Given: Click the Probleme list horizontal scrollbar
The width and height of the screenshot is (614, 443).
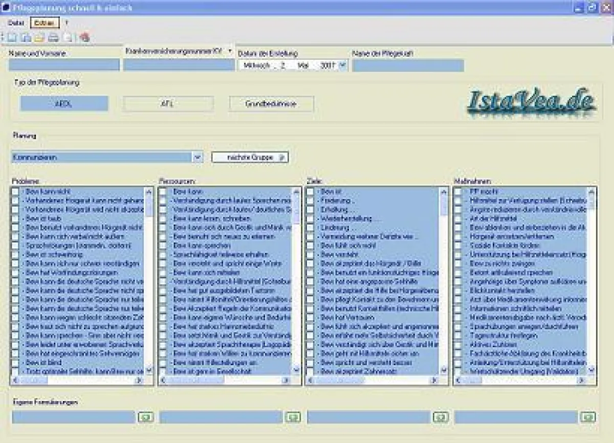Looking at the screenshot, I should (x=77, y=381).
